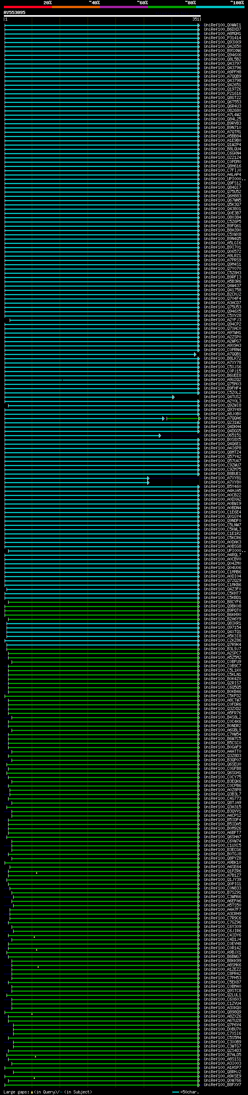Image resolution: width=248 pixels, height=1095 pixels.
Task: Select hit UniRef100_B0M926
Action: point(222,829)
